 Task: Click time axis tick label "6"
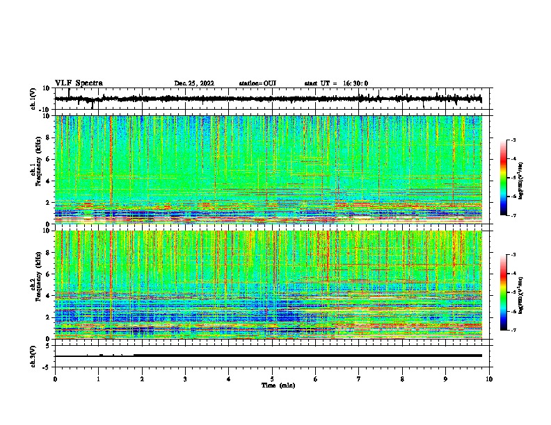316,379
